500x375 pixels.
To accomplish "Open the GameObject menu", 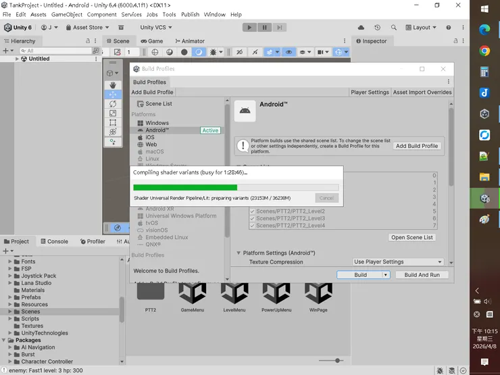I will tap(67, 15).
